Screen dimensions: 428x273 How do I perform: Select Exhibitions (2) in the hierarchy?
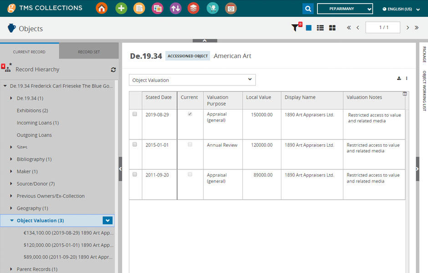pos(32,111)
